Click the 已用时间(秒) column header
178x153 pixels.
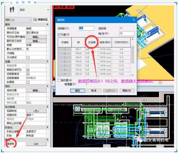pyautogui.click(x=121, y=42)
